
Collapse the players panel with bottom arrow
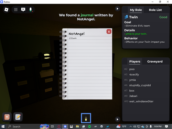click(x=117, y=119)
